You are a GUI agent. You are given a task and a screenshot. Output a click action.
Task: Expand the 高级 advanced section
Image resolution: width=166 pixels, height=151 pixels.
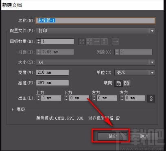click(13, 109)
